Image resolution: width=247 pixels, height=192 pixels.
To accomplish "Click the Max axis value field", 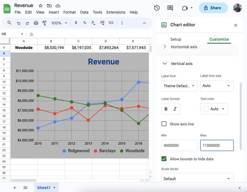I will click(217, 145).
